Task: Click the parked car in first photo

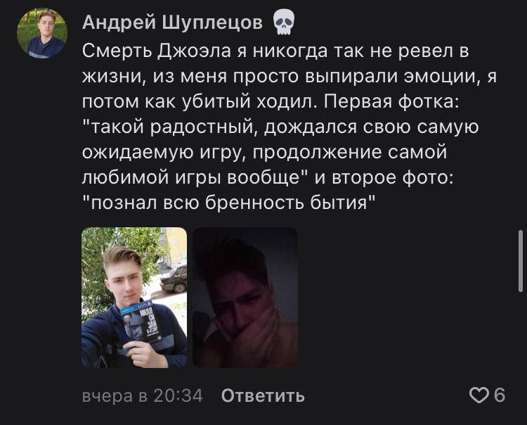Action: pos(174,279)
